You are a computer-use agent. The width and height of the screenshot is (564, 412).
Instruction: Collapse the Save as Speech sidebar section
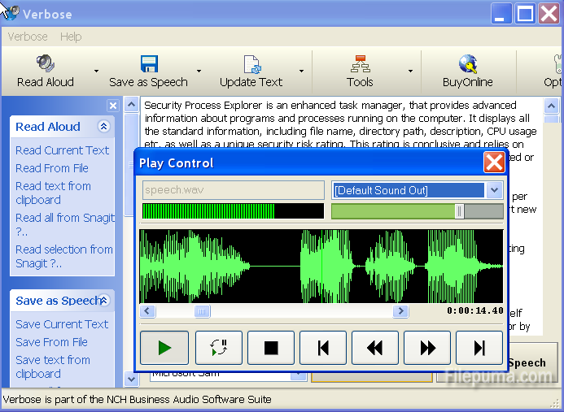click(x=103, y=301)
